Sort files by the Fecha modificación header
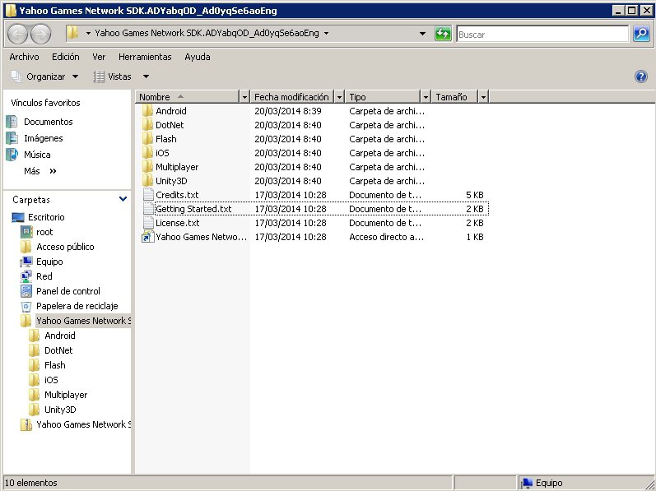Screen dimensions: 656x491 click(x=292, y=97)
